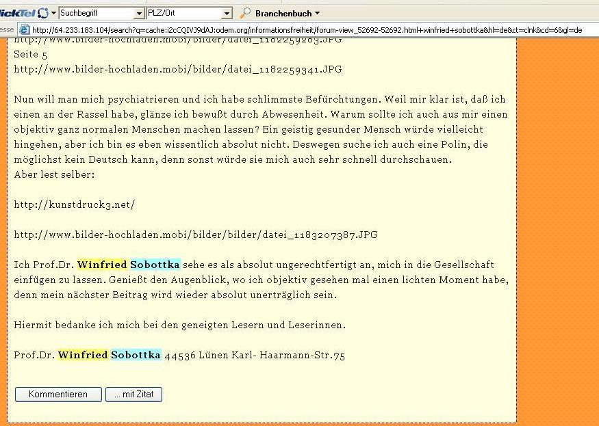Click highlighted 'Sobottka' in the address signature line
Viewport: 599px width, 426px height.
(136, 355)
